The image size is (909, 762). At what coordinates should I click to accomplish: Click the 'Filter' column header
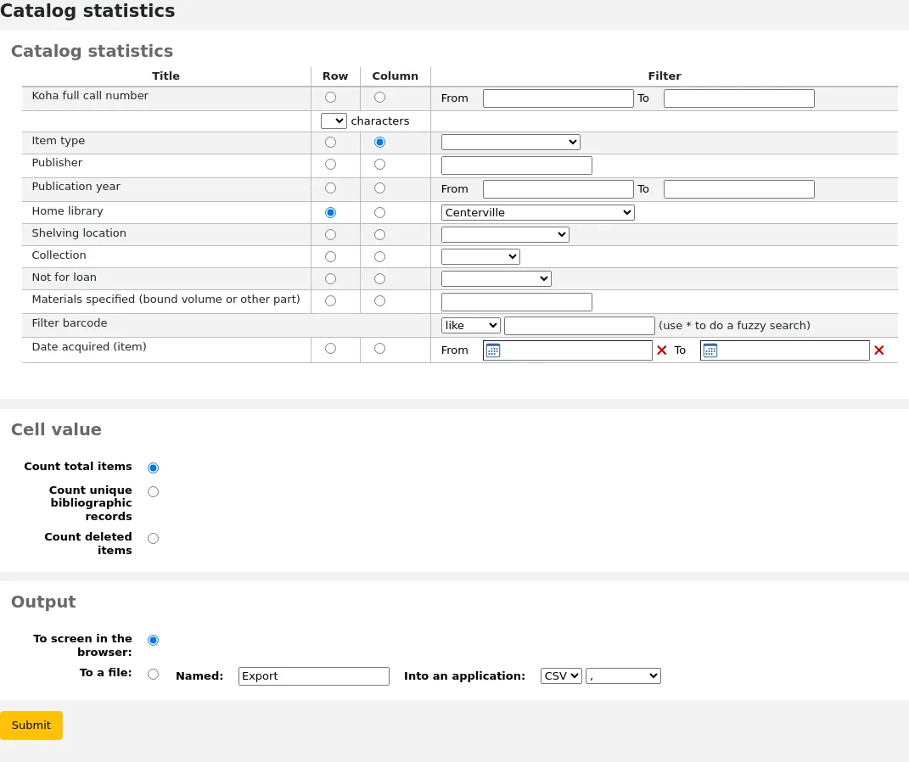coord(665,76)
